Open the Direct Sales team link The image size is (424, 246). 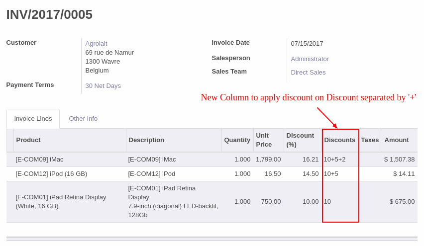click(x=308, y=73)
